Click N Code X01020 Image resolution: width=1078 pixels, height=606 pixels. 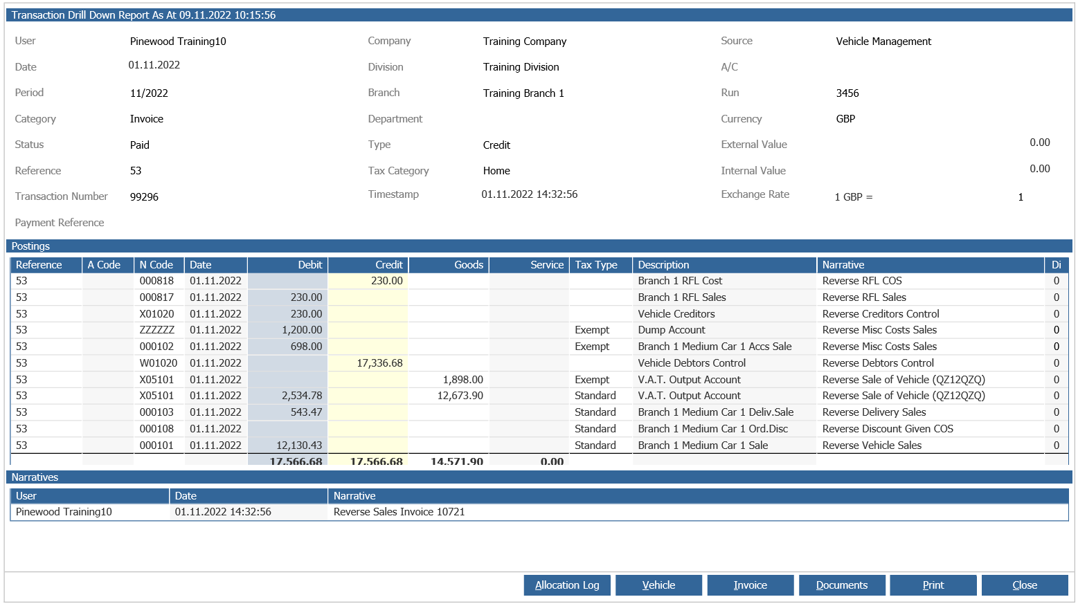(157, 314)
